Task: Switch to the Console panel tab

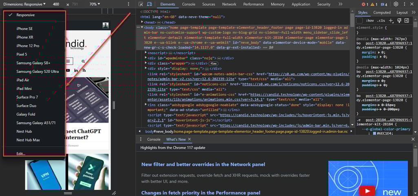Action: pos(189,4)
